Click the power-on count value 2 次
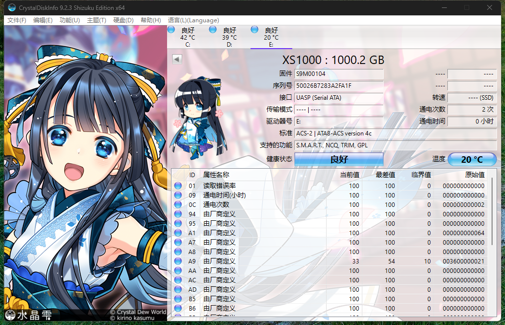 [x=472, y=109]
